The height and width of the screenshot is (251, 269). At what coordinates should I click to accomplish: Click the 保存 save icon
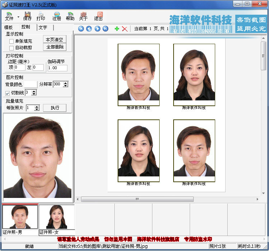pyautogui.click(x=27, y=16)
